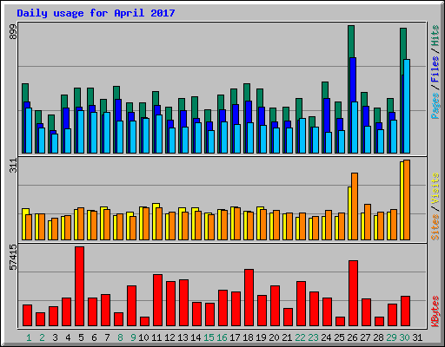Click day 13 on the x-axis
Image resolution: width=445 pixels, height=347 pixels.
(x=183, y=337)
